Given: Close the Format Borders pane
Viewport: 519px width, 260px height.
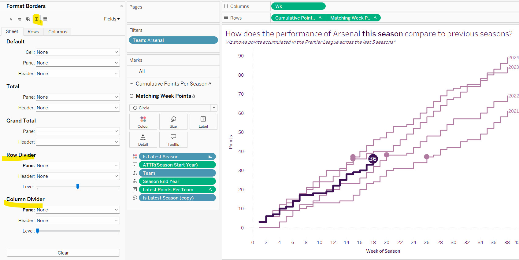Looking at the screenshot, I should pos(121,6).
